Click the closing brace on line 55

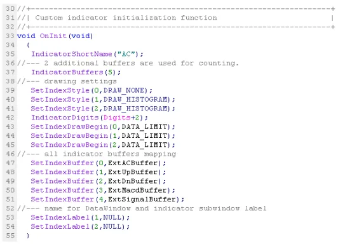pos(28,236)
